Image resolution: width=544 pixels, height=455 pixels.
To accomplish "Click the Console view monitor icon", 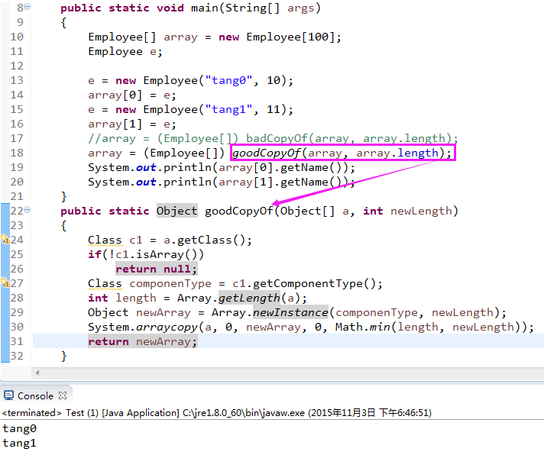I will tap(8, 395).
